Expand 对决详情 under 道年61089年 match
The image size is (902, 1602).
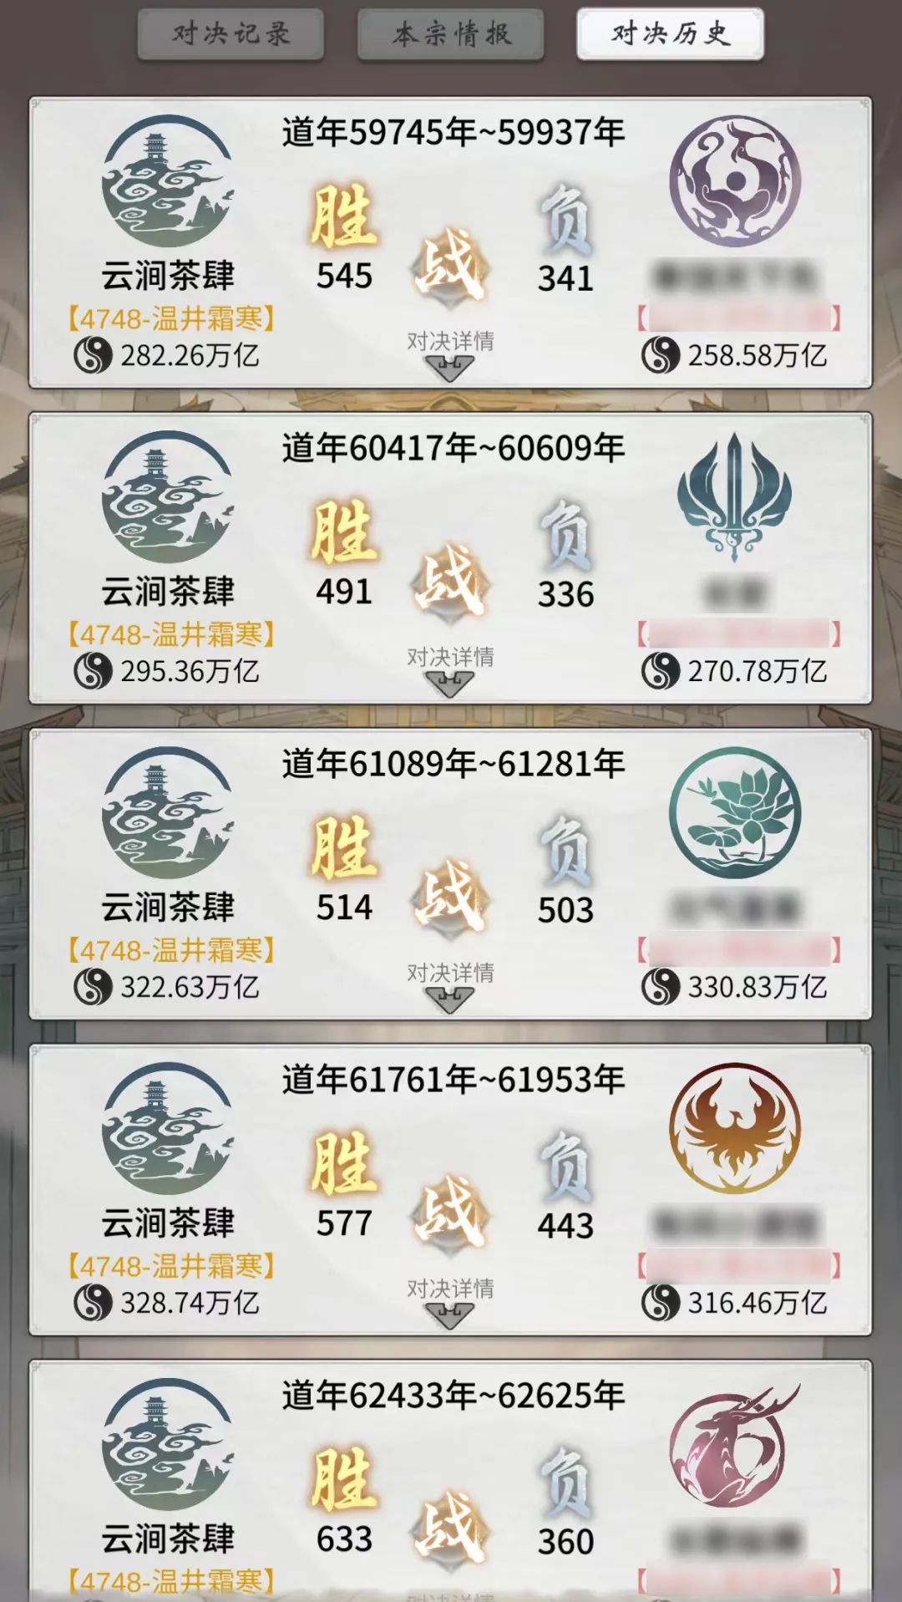(450, 986)
